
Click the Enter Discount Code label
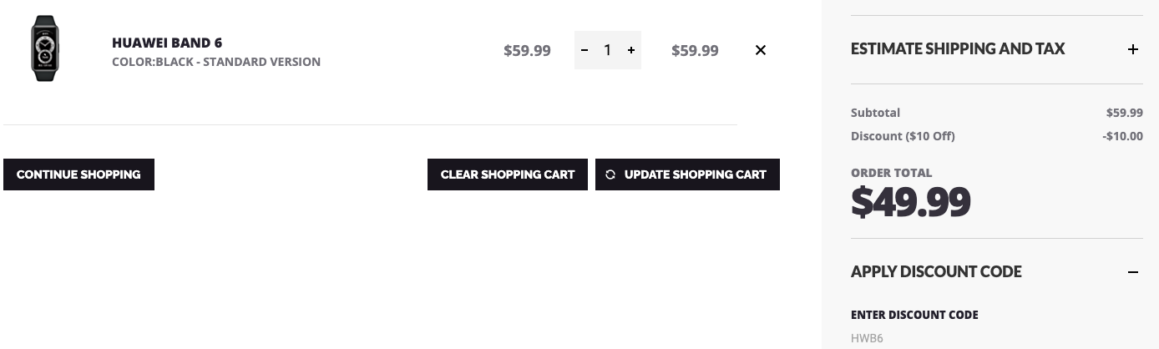(x=914, y=315)
